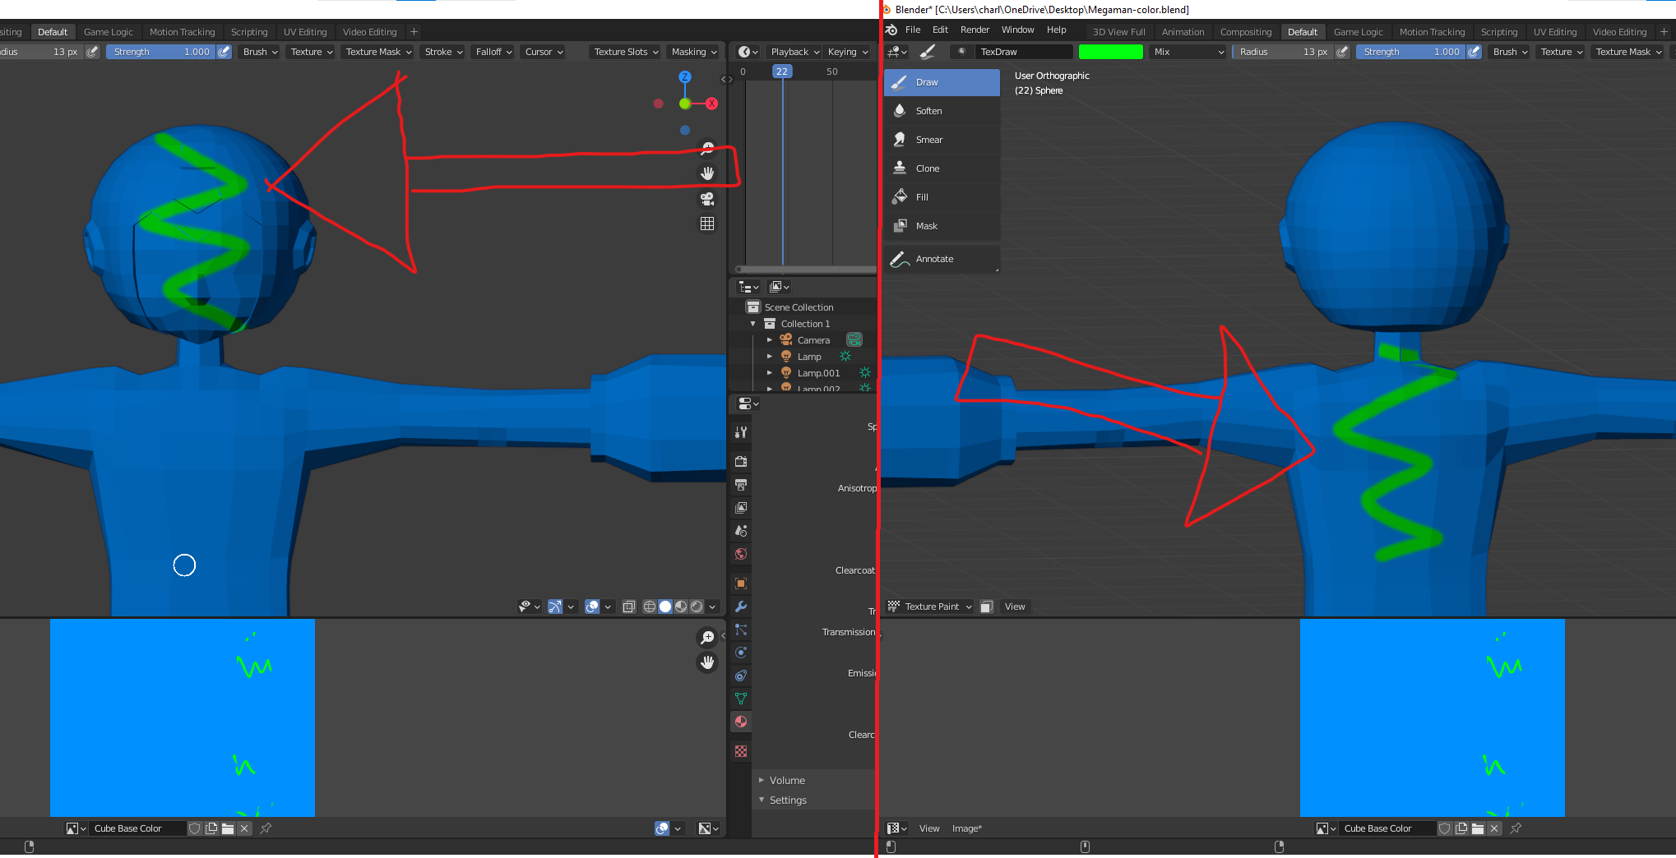Click the pan hand icon in 3D viewport
The height and width of the screenshot is (858, 1676).
707,173
